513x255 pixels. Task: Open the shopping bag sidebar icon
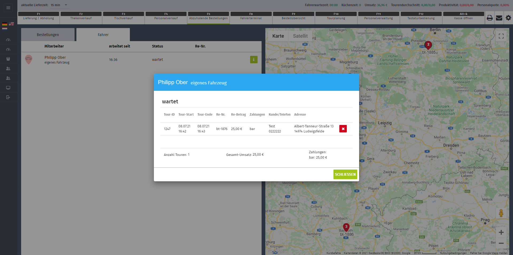click(x=8, y=59)
